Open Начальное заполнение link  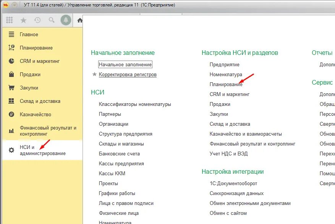(x=125, y=64)
